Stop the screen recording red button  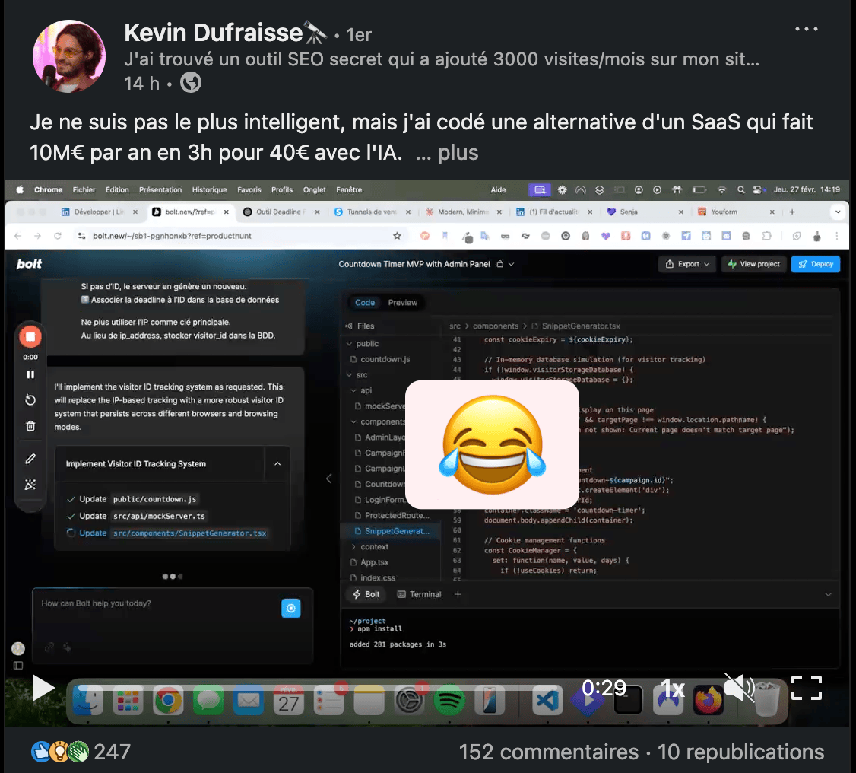[x=30, y=336]
